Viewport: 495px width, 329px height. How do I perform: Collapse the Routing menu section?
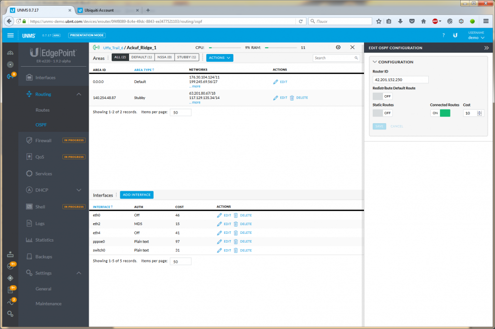point(79,94)
